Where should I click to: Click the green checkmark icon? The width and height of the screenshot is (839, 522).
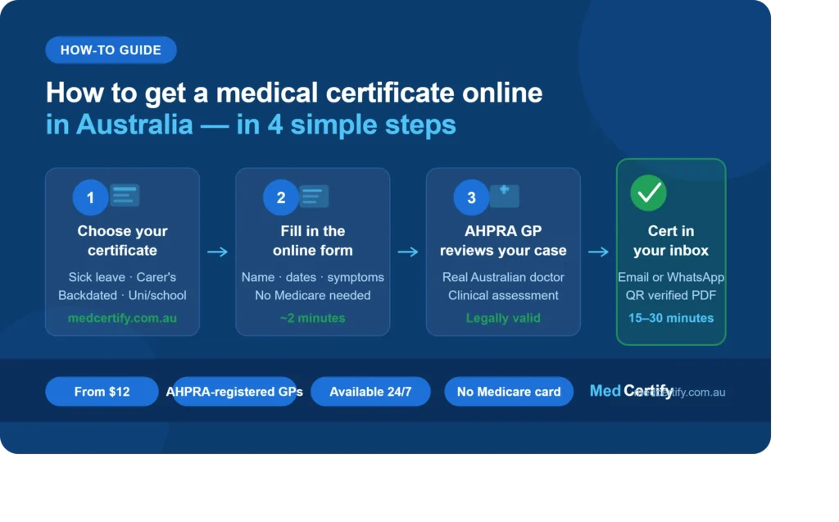point(649,193)
